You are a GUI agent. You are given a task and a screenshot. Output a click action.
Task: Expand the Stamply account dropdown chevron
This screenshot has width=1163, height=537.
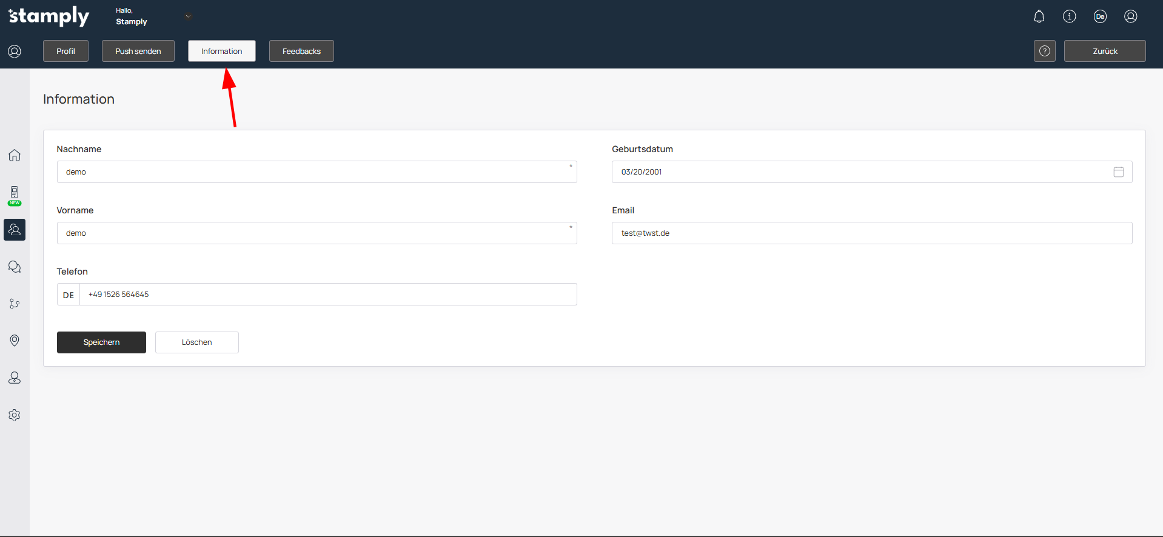(188, 16)
